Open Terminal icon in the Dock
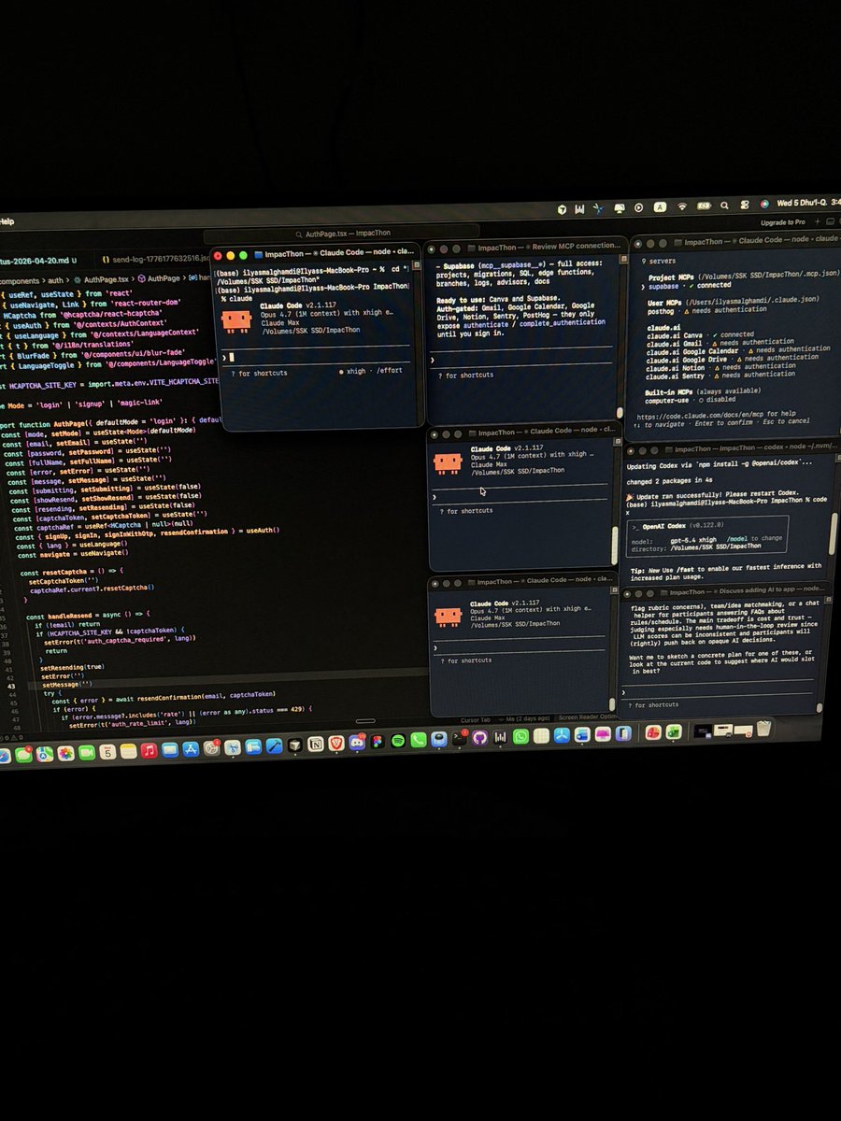The width and height of the screenshot is (841, 1121). pyautogui.click(x=459, y=737)
